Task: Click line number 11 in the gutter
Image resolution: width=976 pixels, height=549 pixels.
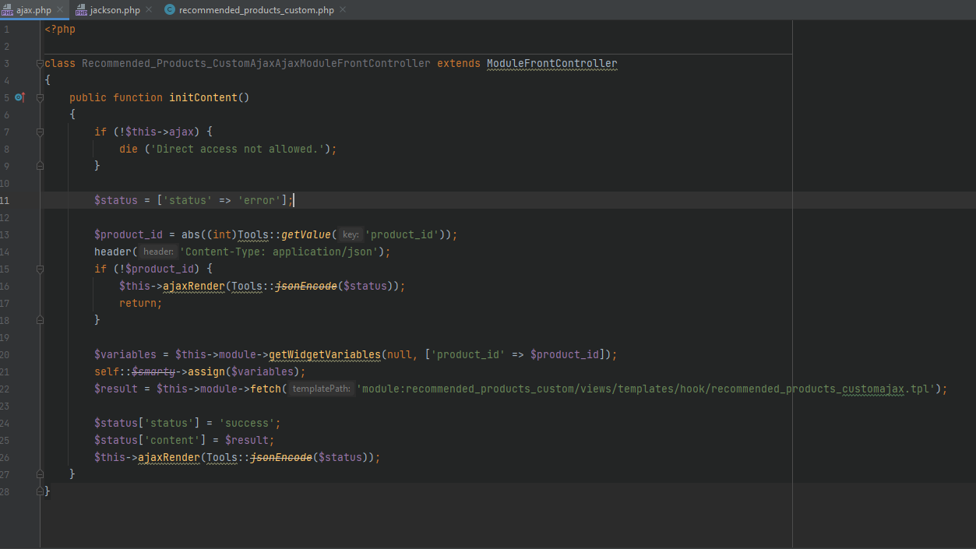Action: click(x=5, y=200)
